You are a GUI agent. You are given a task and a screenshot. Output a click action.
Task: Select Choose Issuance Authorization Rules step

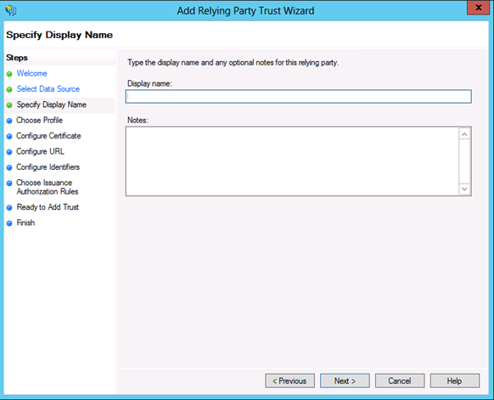[48, 187]
